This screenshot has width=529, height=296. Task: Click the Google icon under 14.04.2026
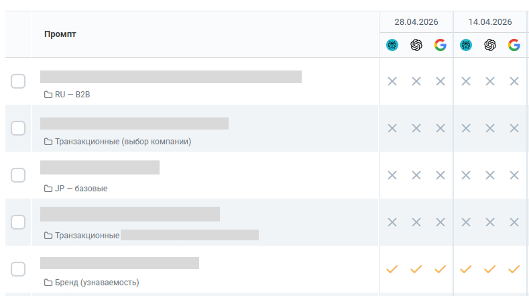pos(514,45)
